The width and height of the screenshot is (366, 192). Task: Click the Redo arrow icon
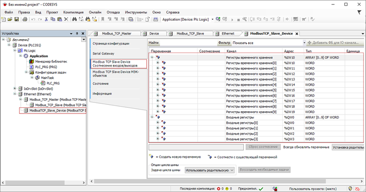(40, 19)
